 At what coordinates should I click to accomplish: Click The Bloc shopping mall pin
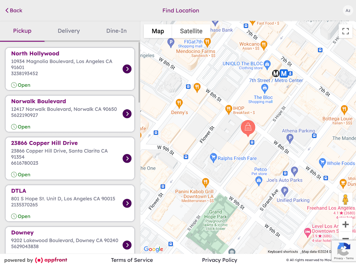point(265,88)
